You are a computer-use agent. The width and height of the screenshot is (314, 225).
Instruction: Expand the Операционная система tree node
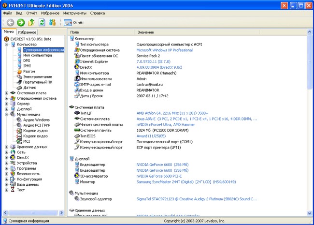tap(7, 98)
